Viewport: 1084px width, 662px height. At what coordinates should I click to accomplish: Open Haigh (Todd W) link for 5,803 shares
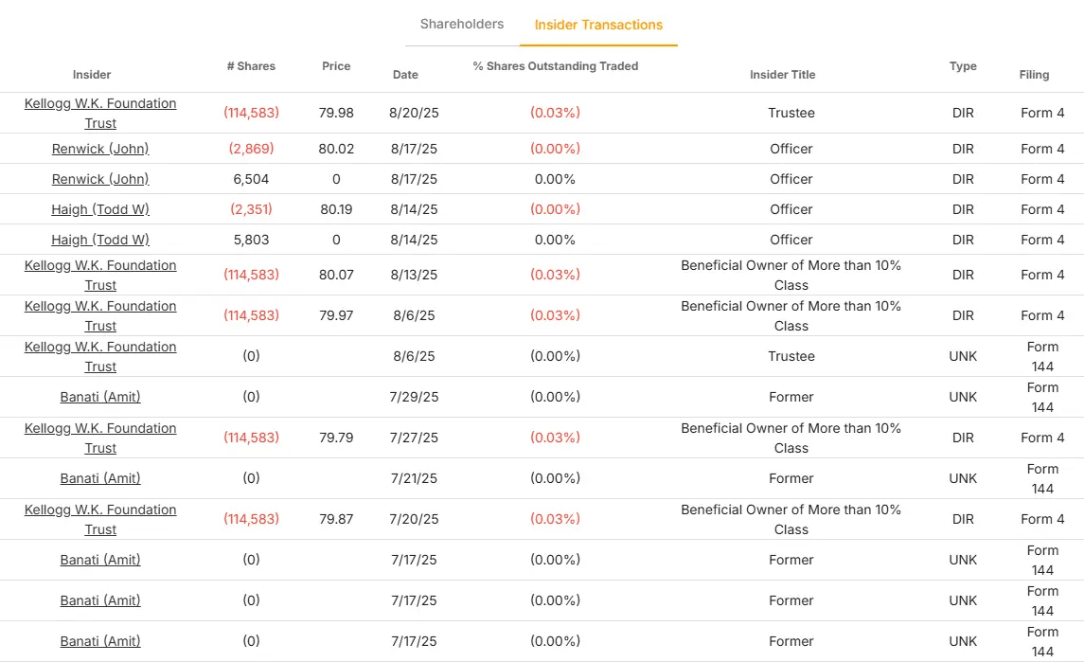click(100, 240)
